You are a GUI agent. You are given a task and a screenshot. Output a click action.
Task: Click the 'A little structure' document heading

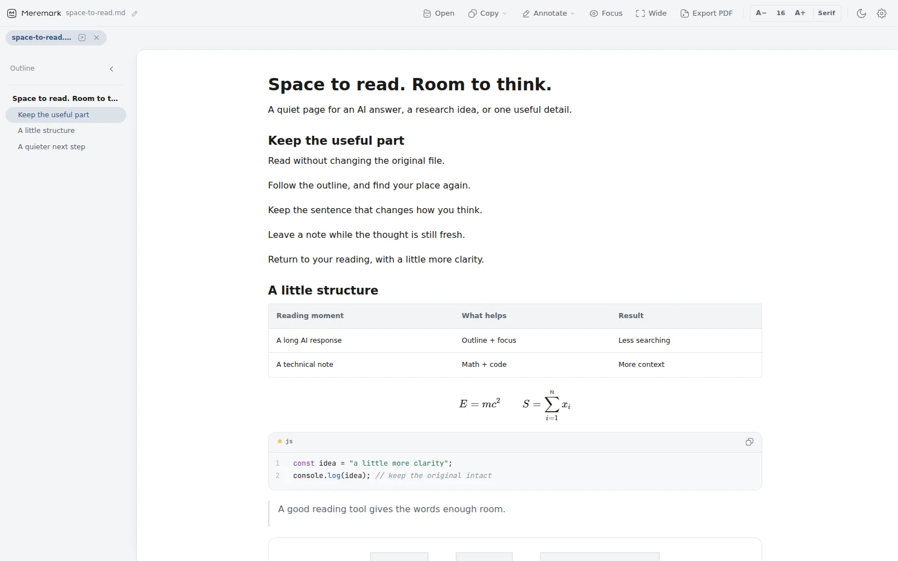pyautogui.click(x=323, y=291)
